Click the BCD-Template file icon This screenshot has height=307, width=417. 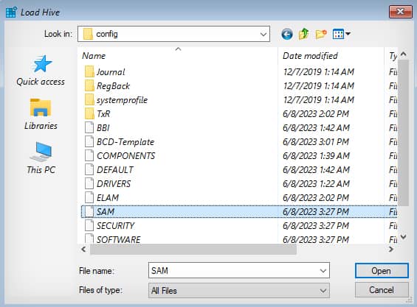pos(89,142)
